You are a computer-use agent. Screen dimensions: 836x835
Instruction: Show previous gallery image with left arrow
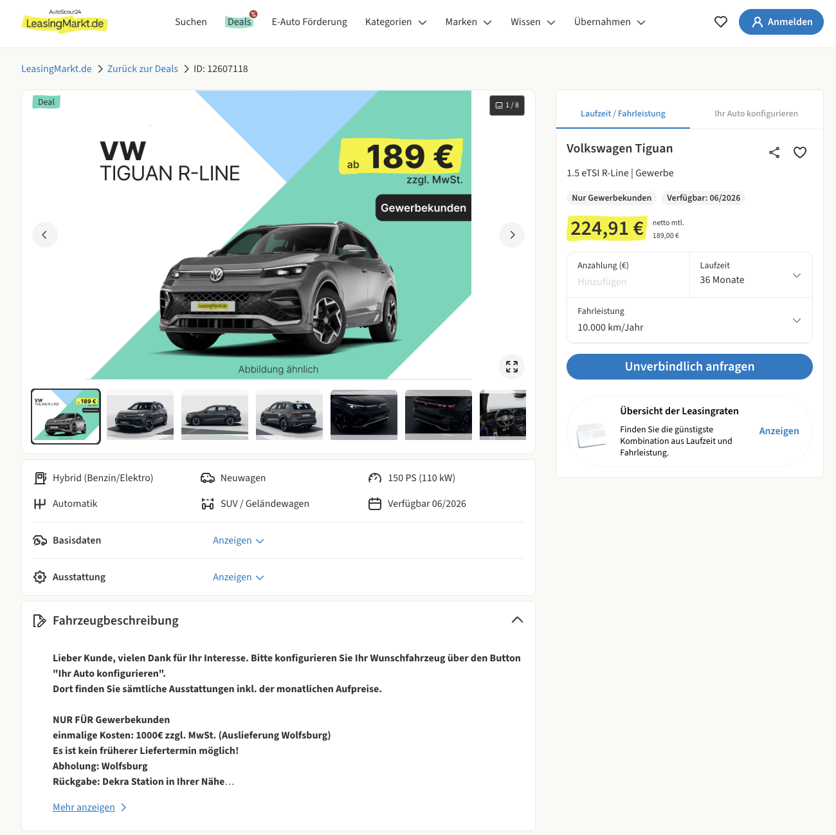point(45,235)
